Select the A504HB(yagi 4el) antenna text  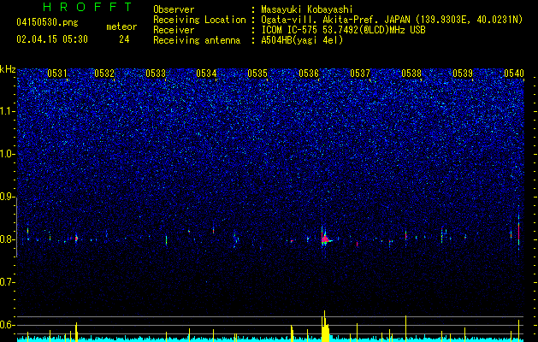(302, 40)
